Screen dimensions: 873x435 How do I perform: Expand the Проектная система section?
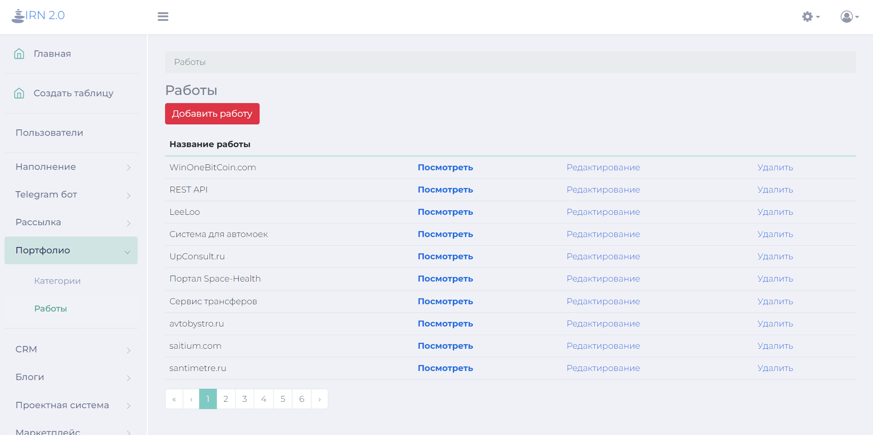(x=71, y=405)
